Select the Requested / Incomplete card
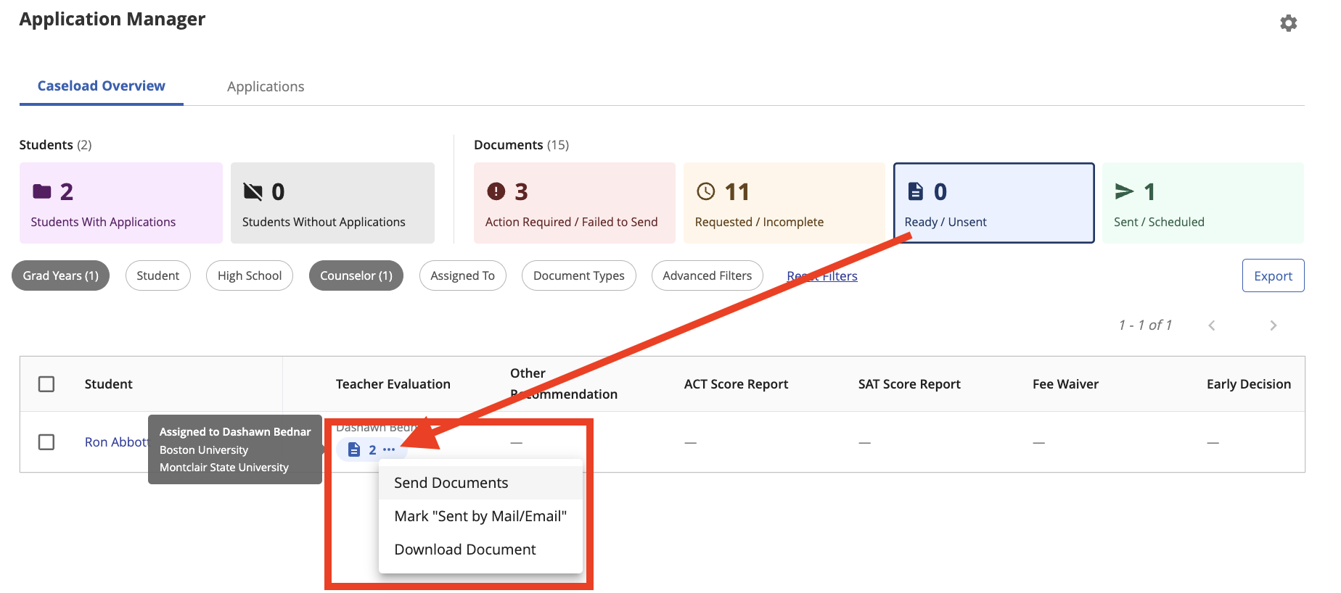Screen dimensions: 1341x593 pyautogui.click(x=784, y=203)
